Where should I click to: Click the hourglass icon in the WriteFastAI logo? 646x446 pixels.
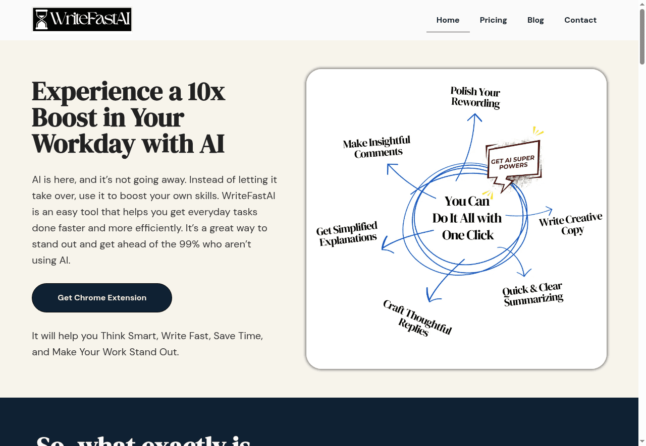(41, 20)
